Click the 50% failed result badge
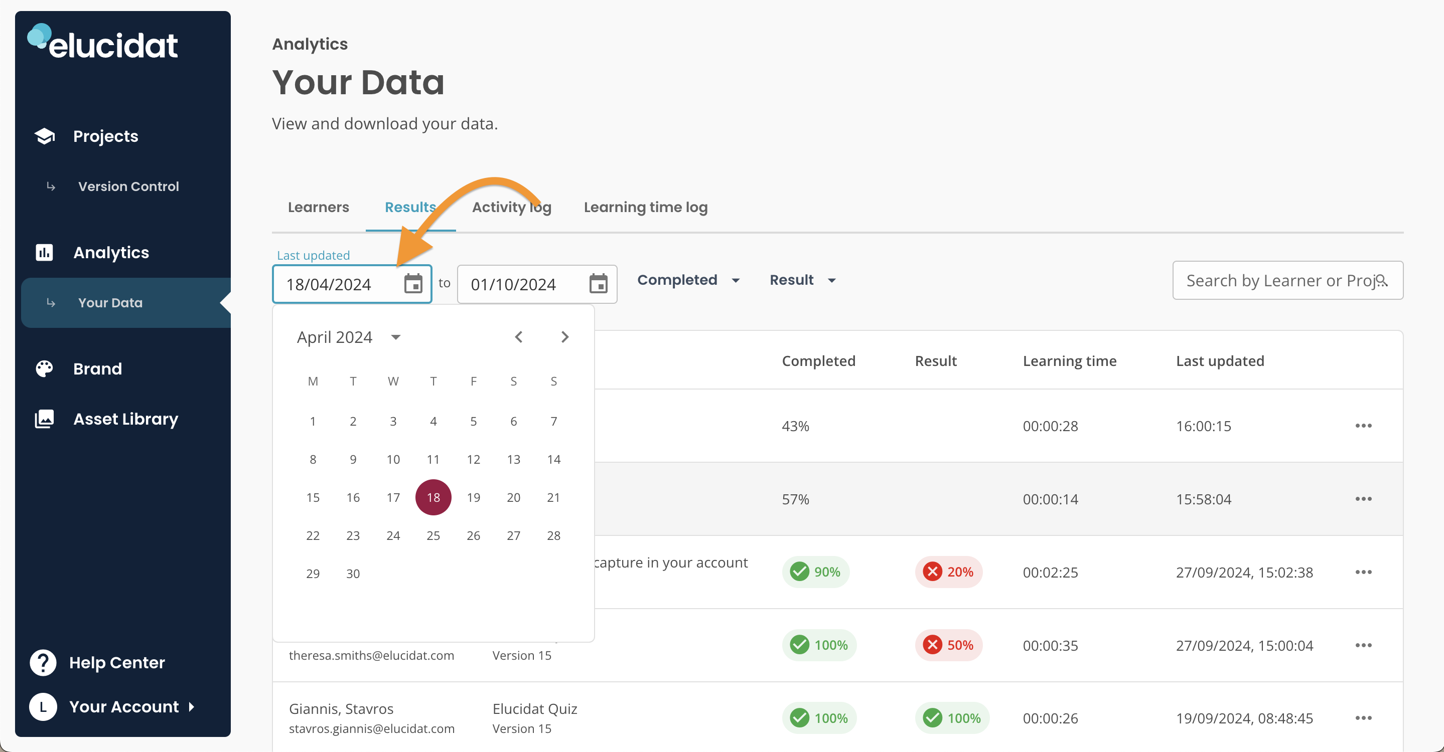1444x752 pixels. [x=948, y=645]
